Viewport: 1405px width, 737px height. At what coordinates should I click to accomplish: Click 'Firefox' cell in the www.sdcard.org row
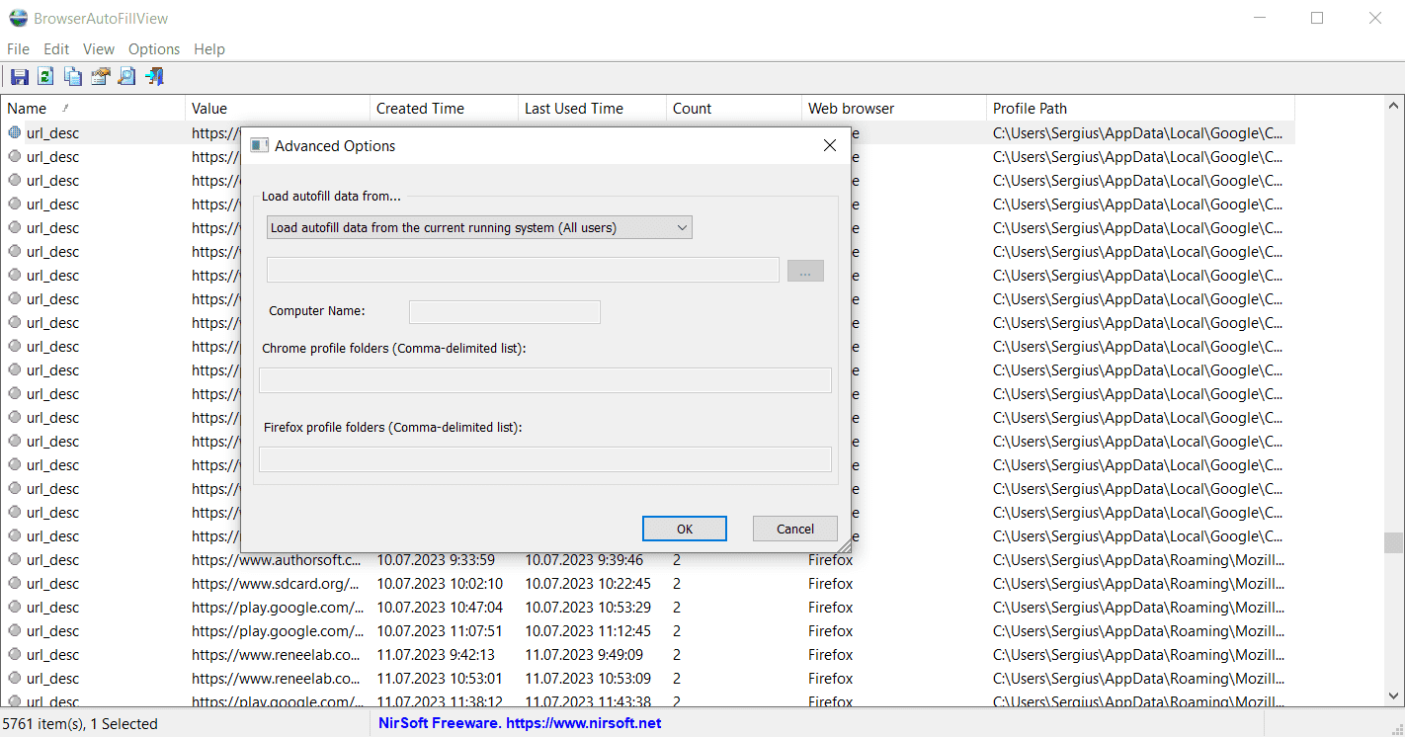coord(830,583)
